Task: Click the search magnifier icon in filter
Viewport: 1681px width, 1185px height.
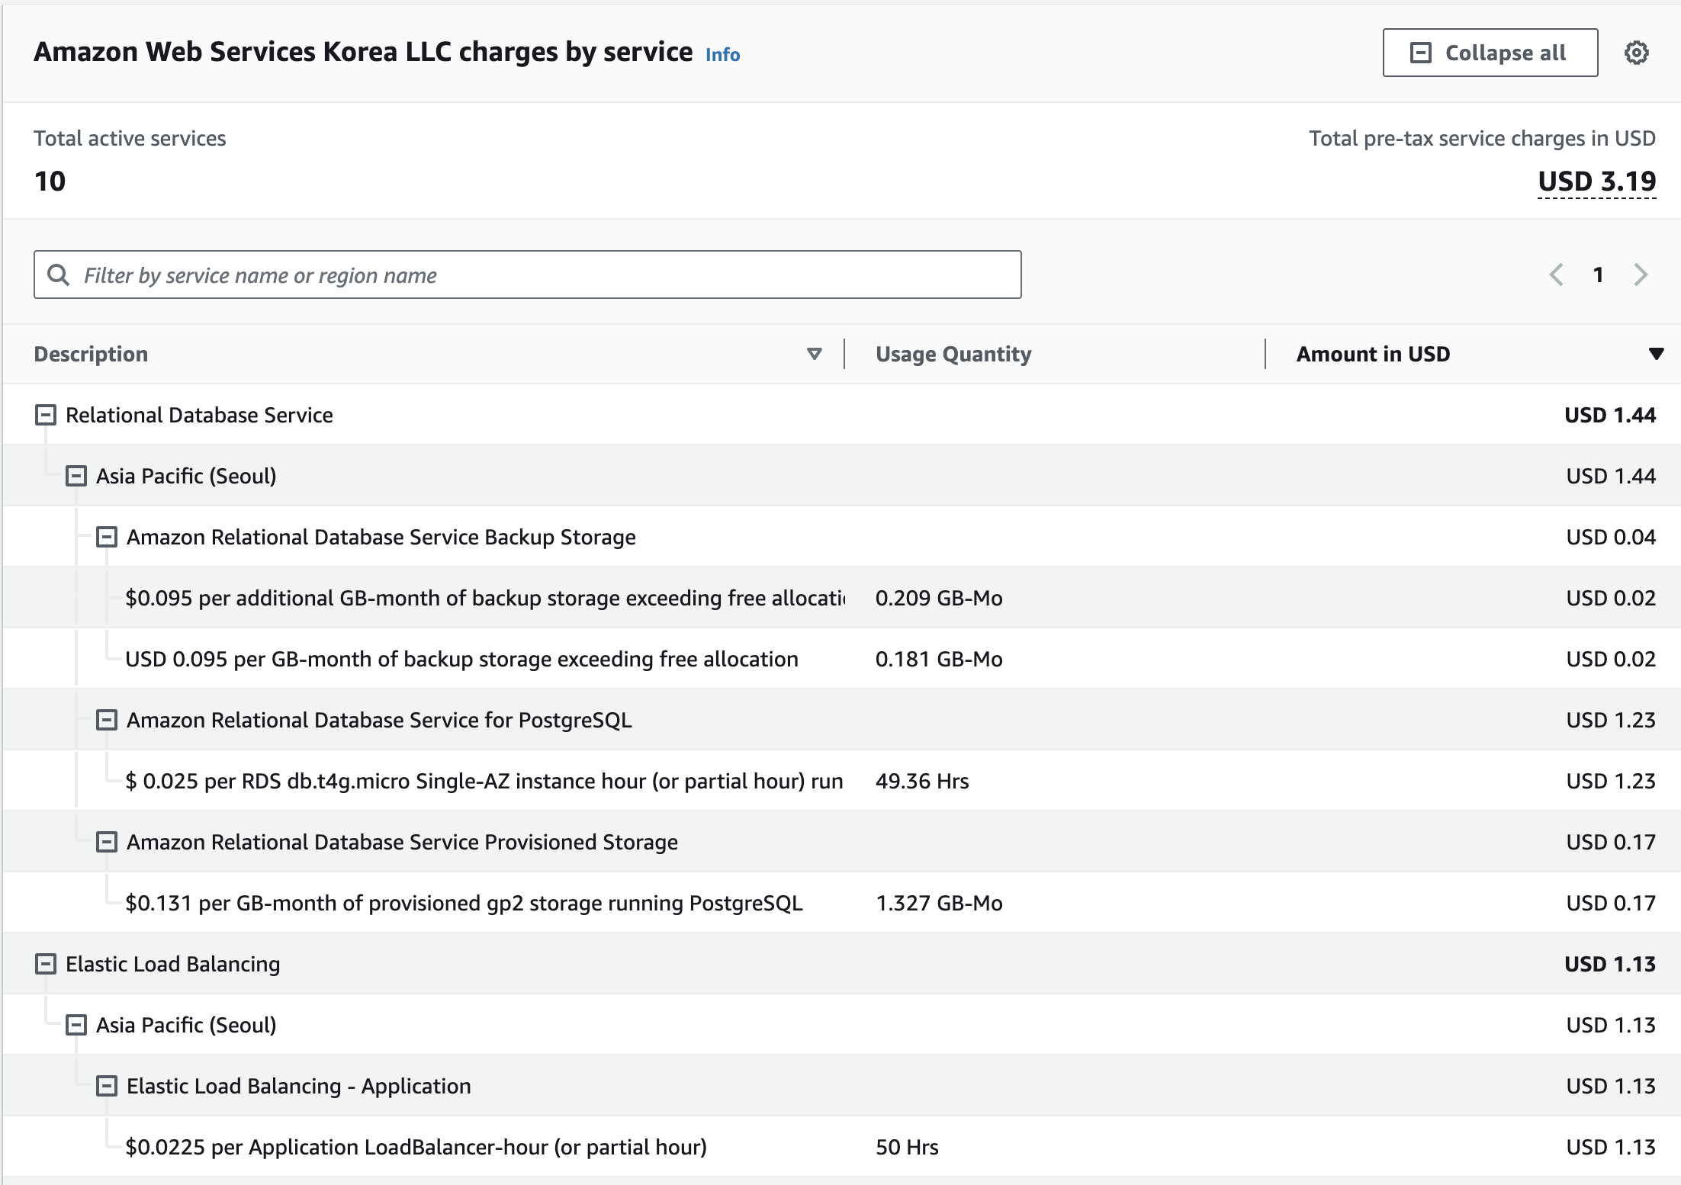Action: click(59, 275)
